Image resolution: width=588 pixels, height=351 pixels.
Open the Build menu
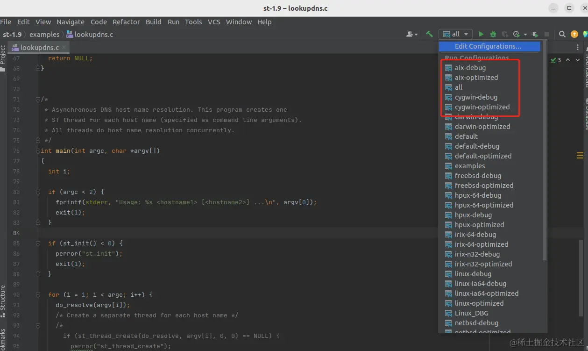(x=153, y=22)
